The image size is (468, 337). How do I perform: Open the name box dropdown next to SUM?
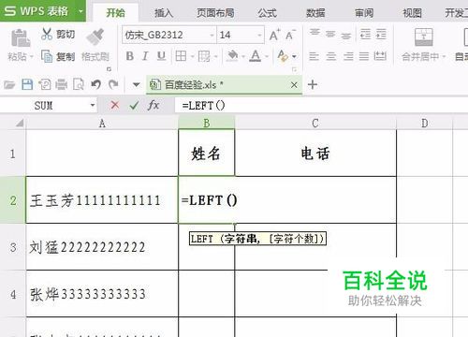pos(93,105)
